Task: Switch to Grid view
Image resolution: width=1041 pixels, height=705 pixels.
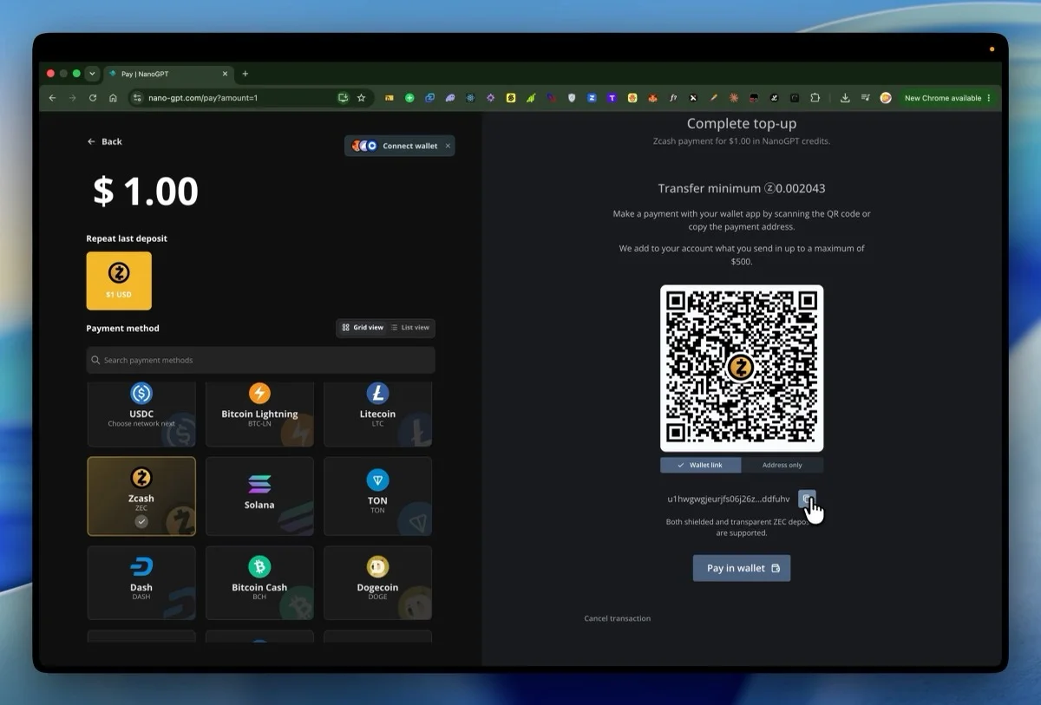Action: (363, 328)
